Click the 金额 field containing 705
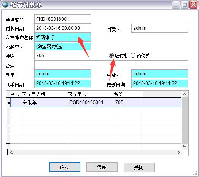Image resolution: width=199 pixels, height=177 pixels. (63, 56)
